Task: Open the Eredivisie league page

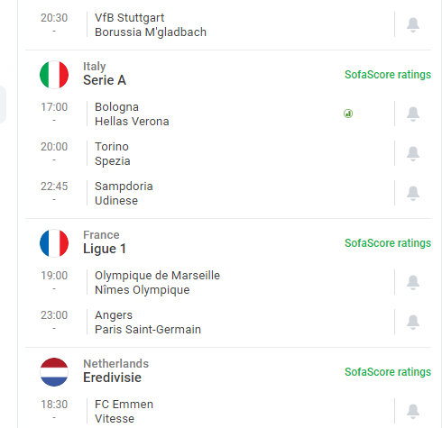Action: tap(112, 378)
